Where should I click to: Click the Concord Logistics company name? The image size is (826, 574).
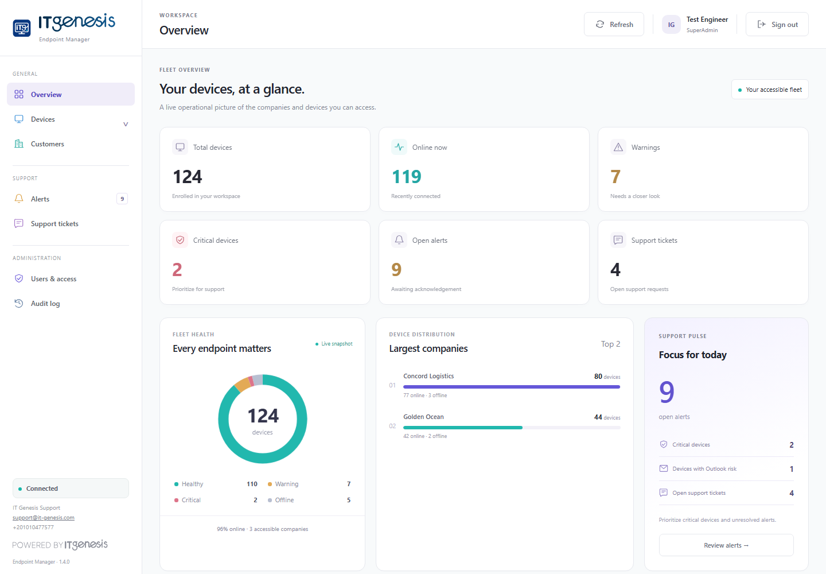click(428, 376)
